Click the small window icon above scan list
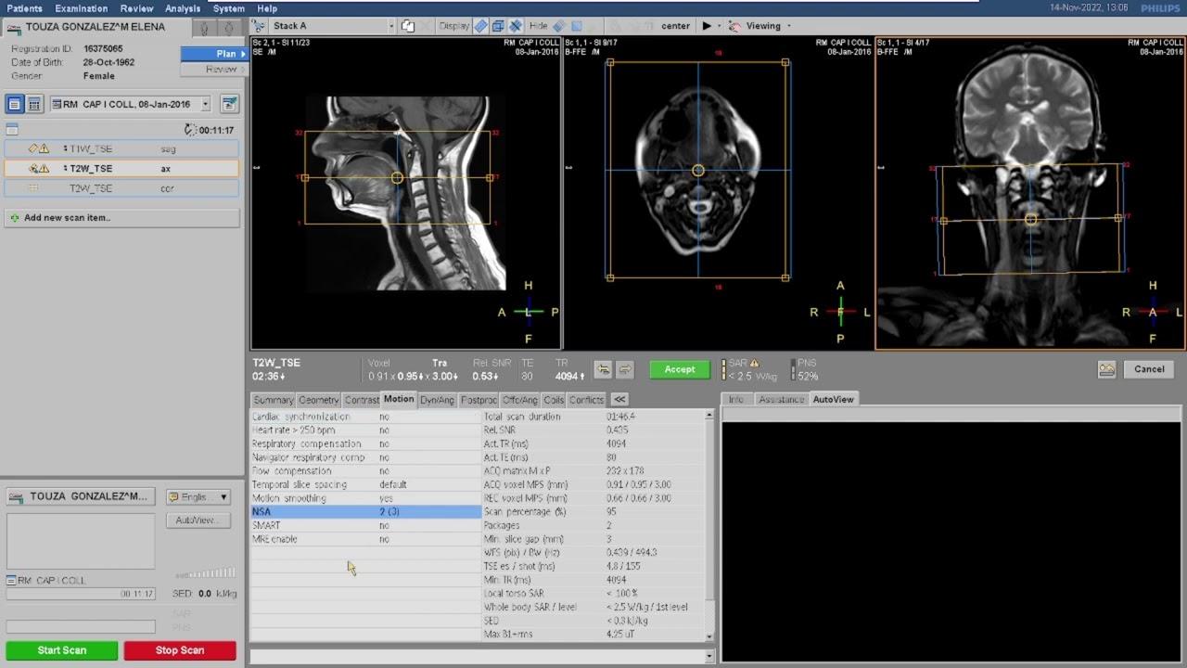The image size is (1187, 668). (x=12, y=130)
